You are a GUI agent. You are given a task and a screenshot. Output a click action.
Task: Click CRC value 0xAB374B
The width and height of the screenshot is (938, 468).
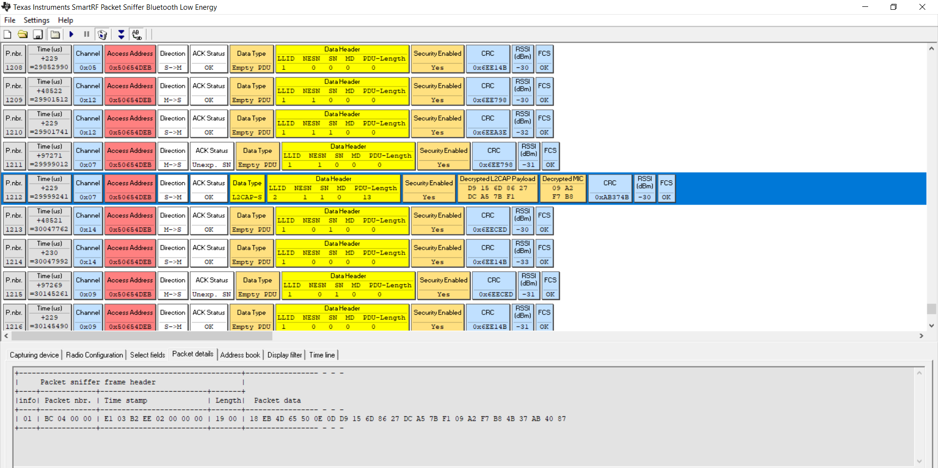(612, 197)
